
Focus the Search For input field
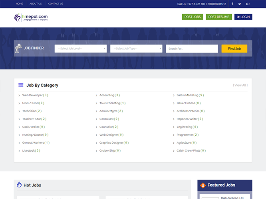pos(192,49)
